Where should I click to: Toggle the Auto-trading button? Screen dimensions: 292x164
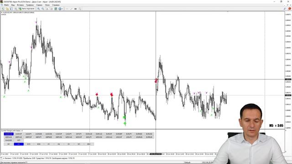tap(26, 9)
